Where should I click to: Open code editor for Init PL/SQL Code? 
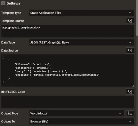[x=130, y=92]
